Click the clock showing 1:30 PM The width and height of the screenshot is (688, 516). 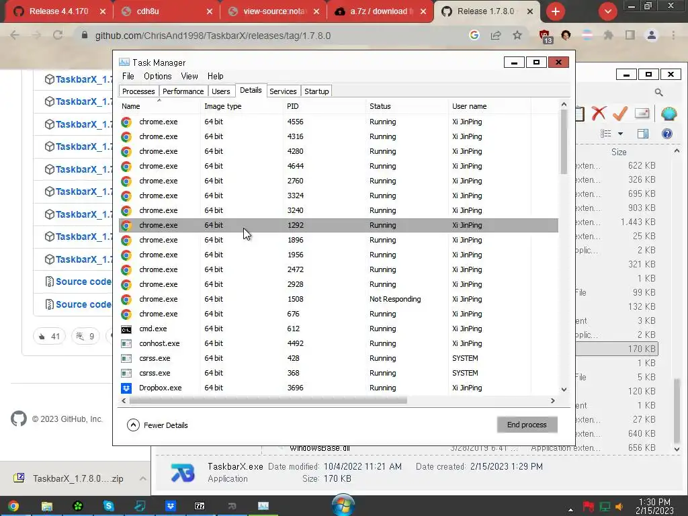click(x=654, y=507)
